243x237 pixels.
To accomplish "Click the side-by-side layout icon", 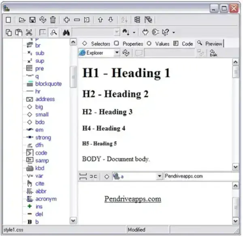I will coord(93,176).
